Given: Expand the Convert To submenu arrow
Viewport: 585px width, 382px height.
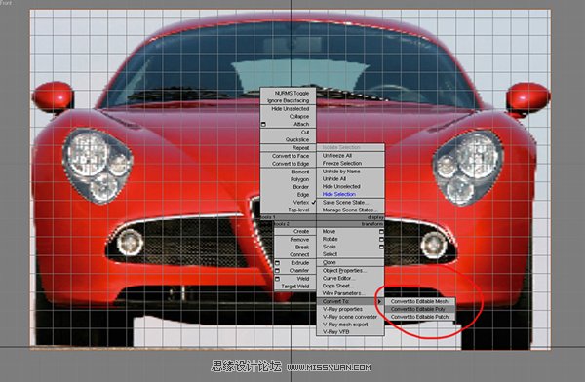Looking at the screenshot, I should click(x=379, y=301).
